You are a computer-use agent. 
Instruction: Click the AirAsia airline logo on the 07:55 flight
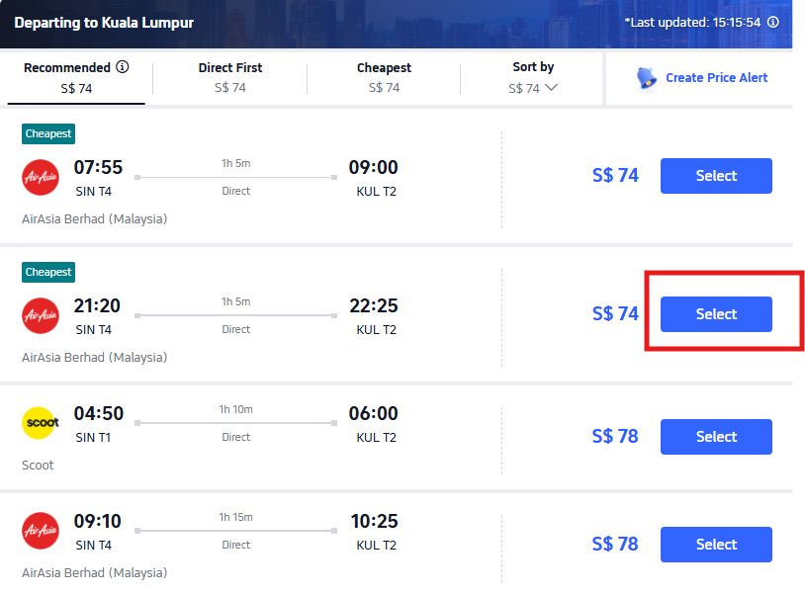(x=41, y=177)
